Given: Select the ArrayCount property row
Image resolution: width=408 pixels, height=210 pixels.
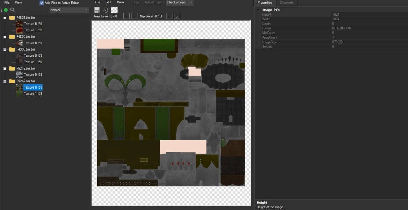Looking at the screenshot, I should (x=334, y=37).
